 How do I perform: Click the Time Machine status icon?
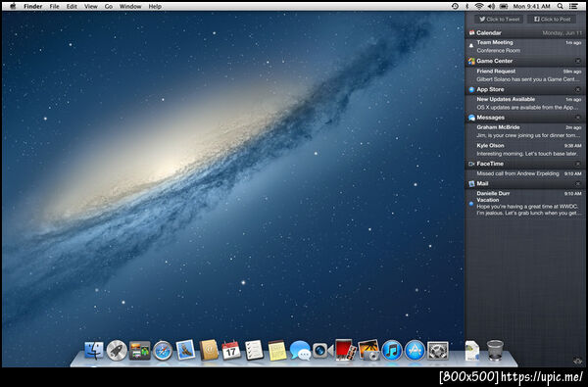pos(455,6)
